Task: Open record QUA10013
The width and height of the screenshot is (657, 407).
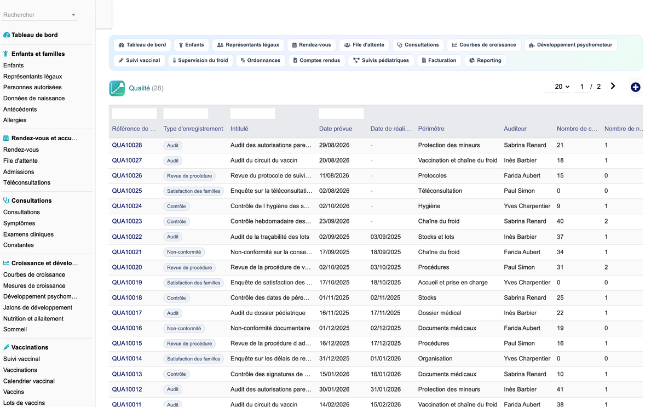Action: [127, 374]
